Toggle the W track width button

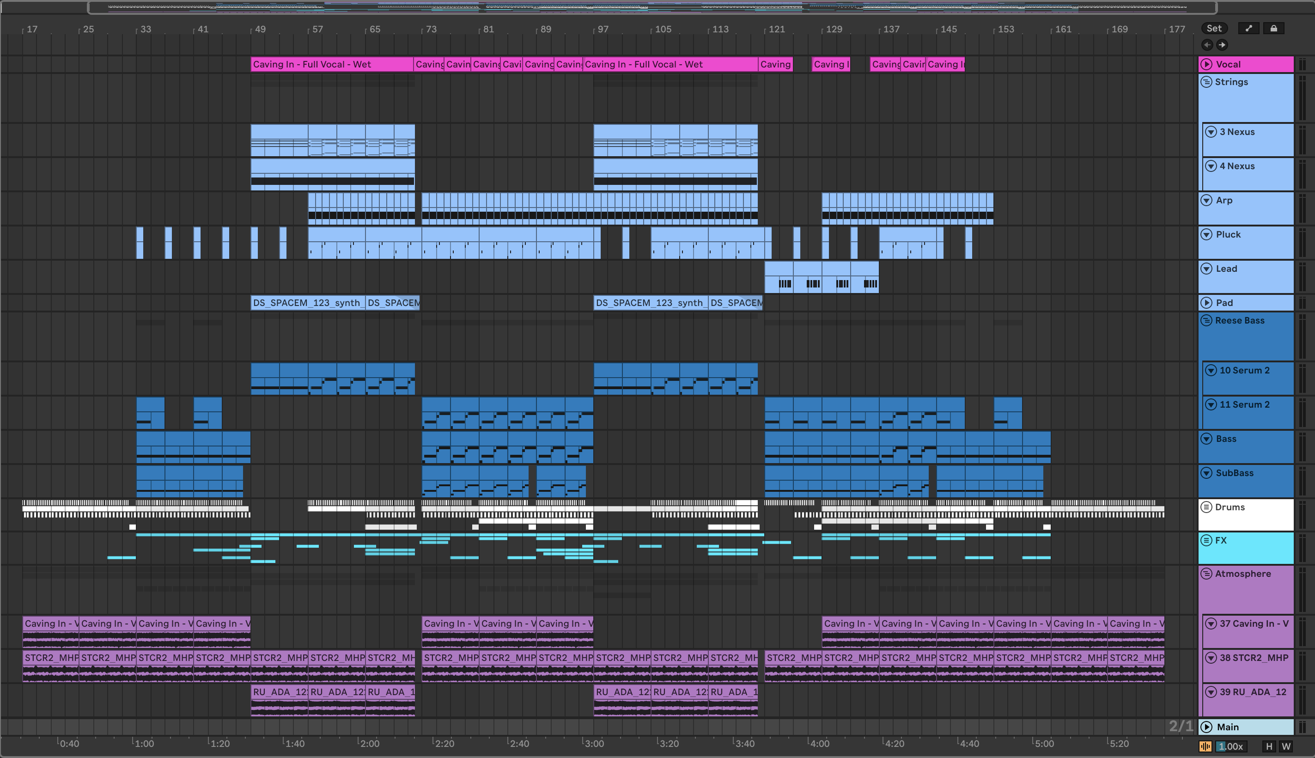pos(1286,746)
